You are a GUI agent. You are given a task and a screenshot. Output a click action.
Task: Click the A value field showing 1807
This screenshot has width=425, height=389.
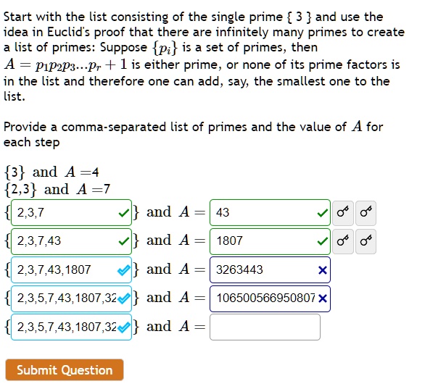(x=270, y=241)
